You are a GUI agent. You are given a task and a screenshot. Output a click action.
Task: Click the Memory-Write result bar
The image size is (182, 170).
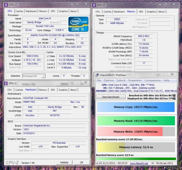coord(136,132)
